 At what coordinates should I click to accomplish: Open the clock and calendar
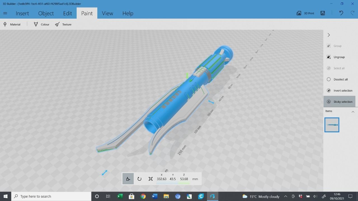(x=337, y=196)
